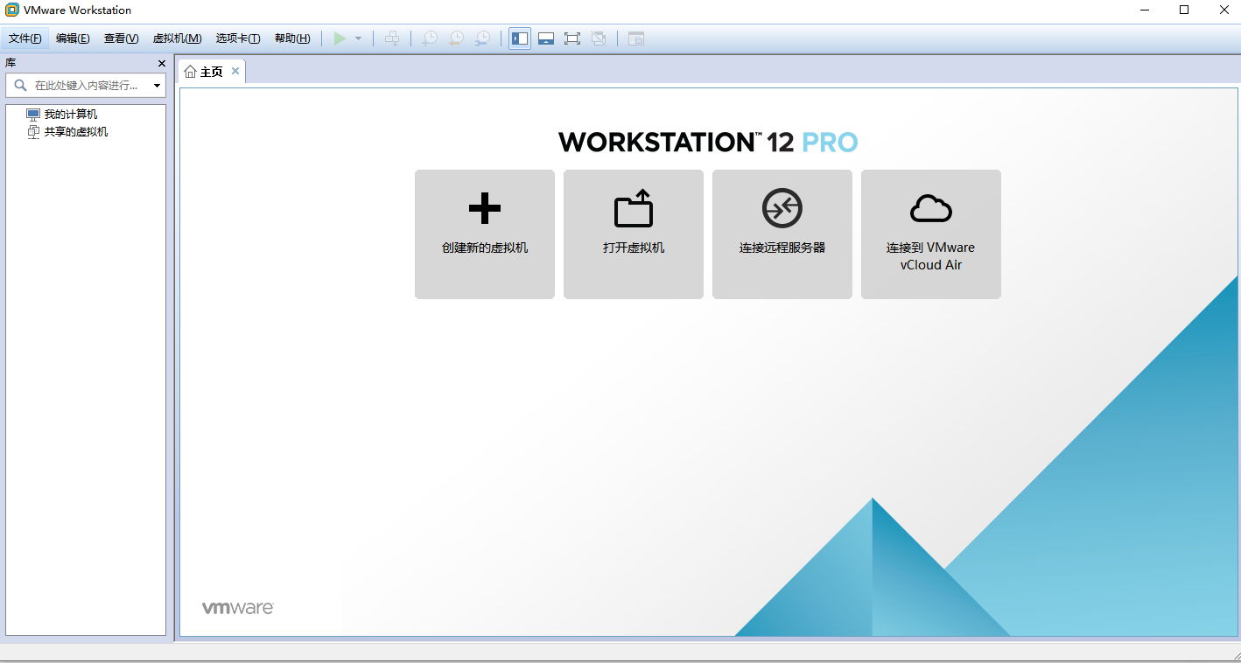This screenshot has height=663, width=1241.
Task: Close the VMware Workstation window
Action: click(1223, 10)
